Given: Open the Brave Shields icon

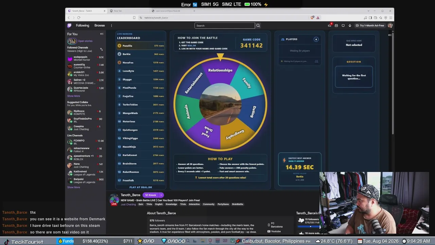Looking at the screenshot, I should pos(312,18).
